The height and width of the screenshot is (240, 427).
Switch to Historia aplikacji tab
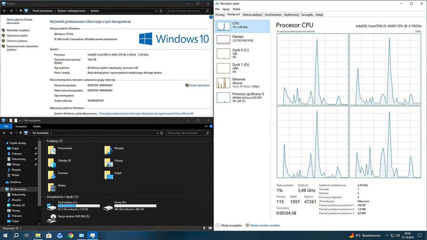tap(252, 14)
